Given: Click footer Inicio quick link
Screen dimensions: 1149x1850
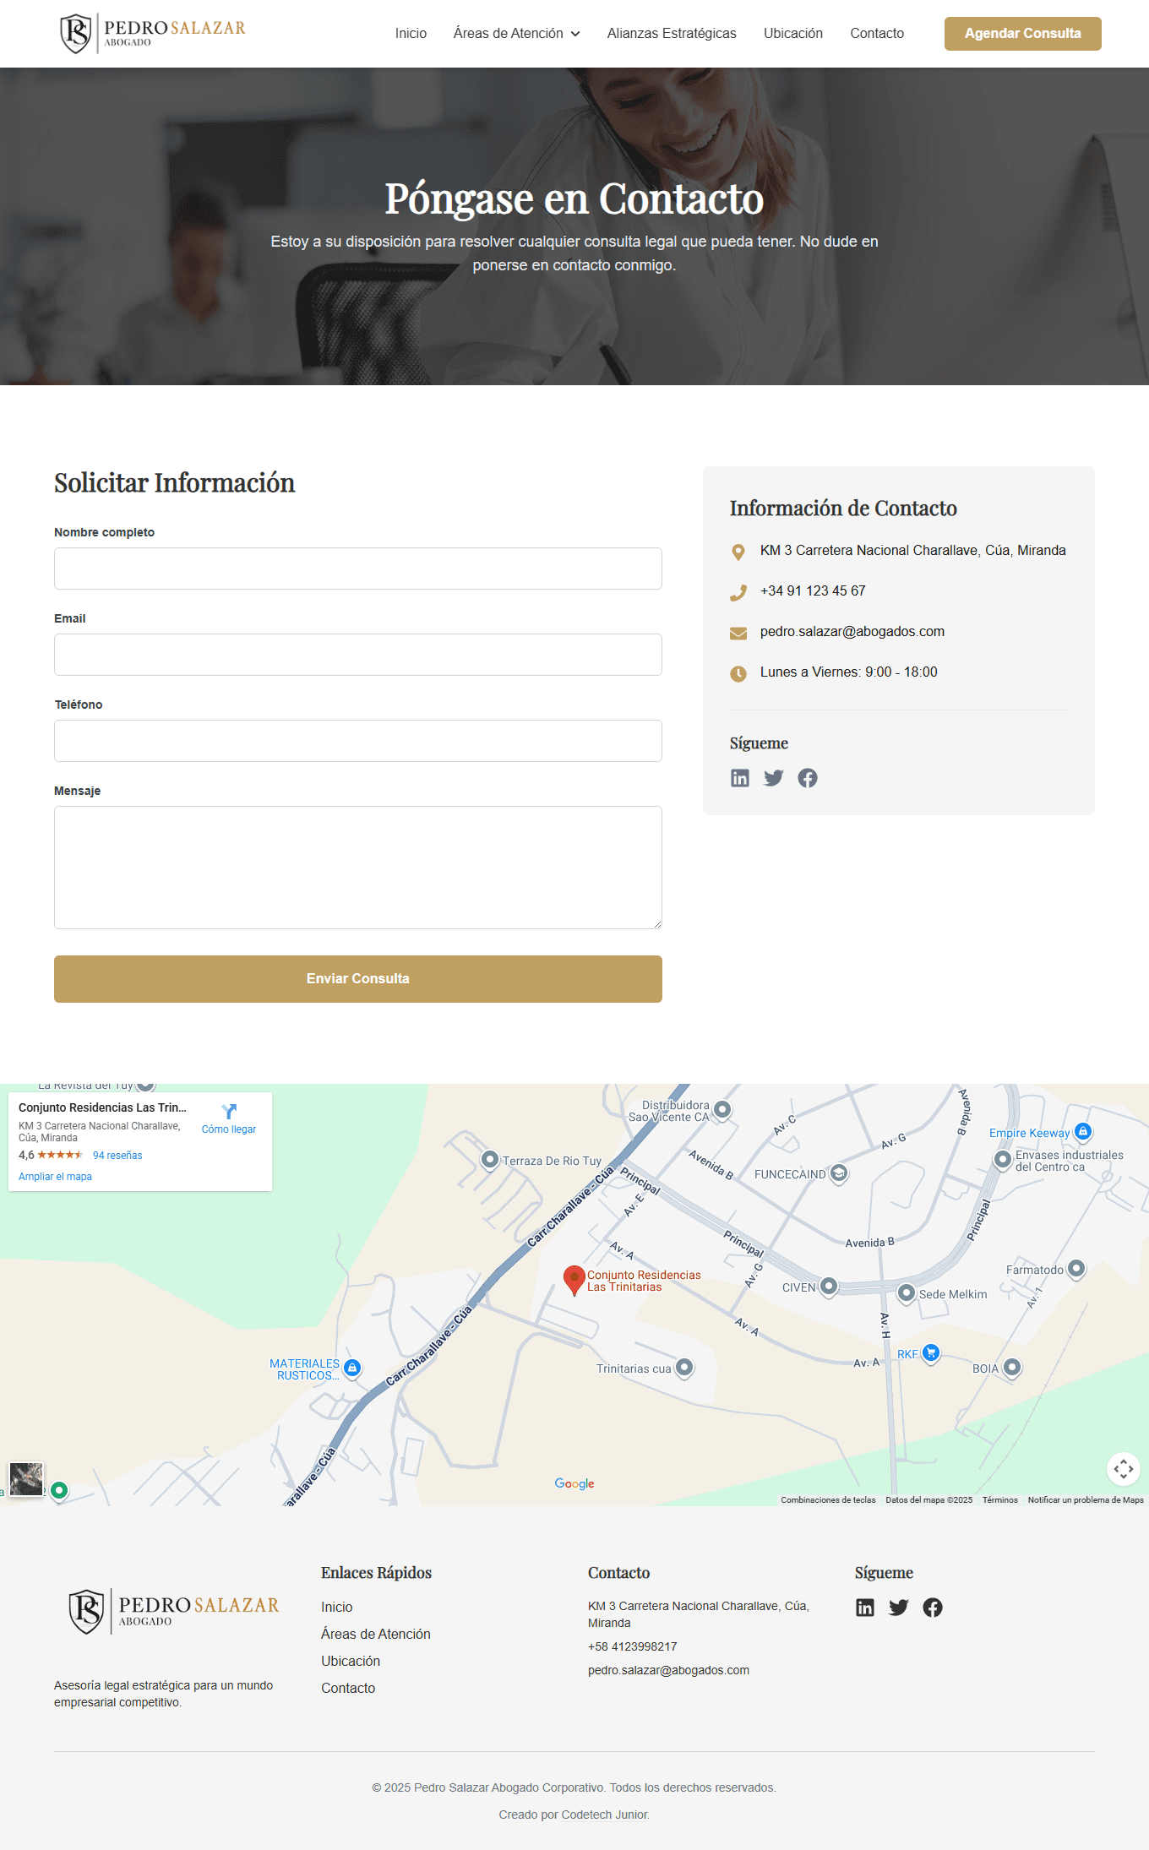Looking at the screenshot, I should coord(337,1607).
